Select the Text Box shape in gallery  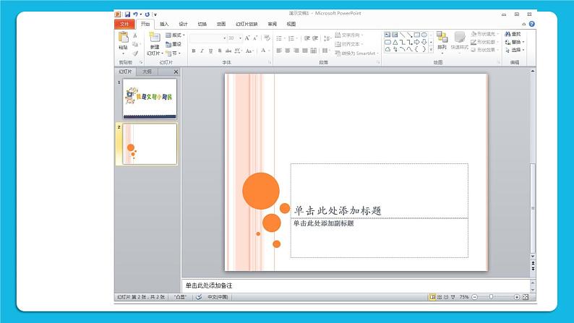387,35
